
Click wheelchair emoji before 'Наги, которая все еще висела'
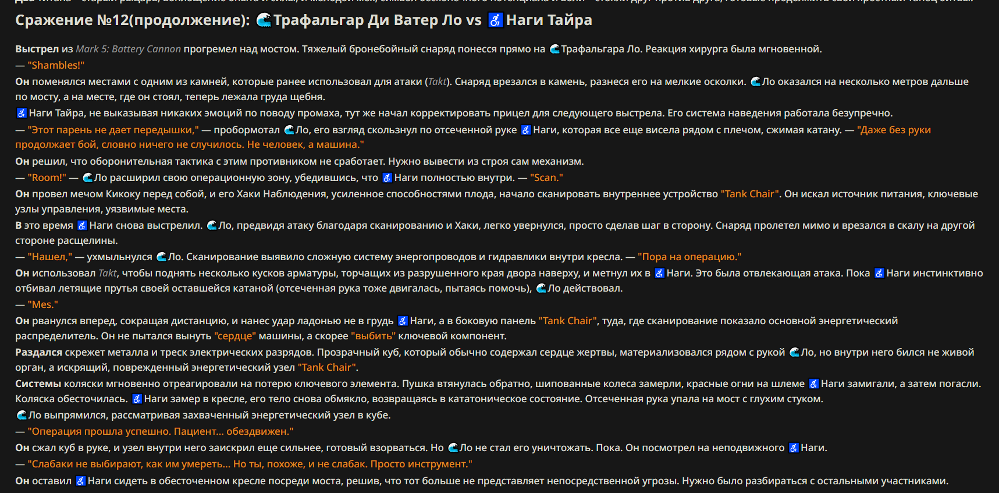(x=526, y=130)
